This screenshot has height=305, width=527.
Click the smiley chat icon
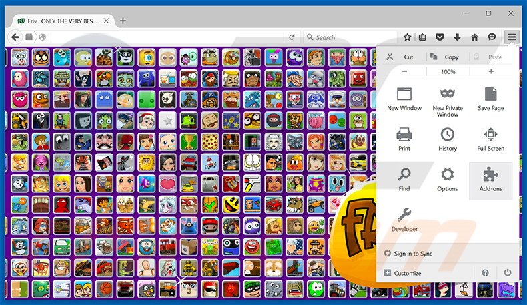pos(492,37)
